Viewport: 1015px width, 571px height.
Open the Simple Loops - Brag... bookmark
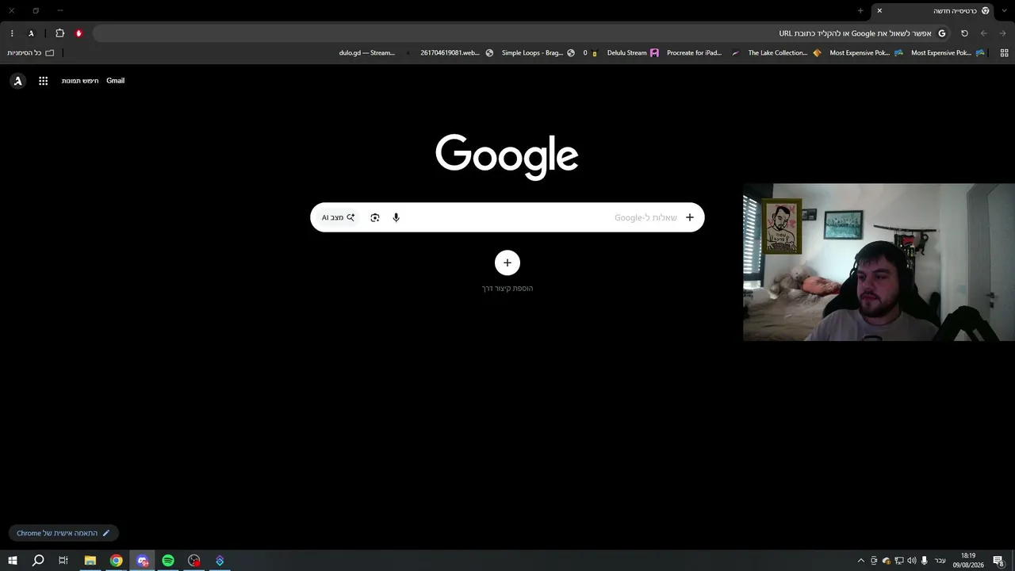538,53
